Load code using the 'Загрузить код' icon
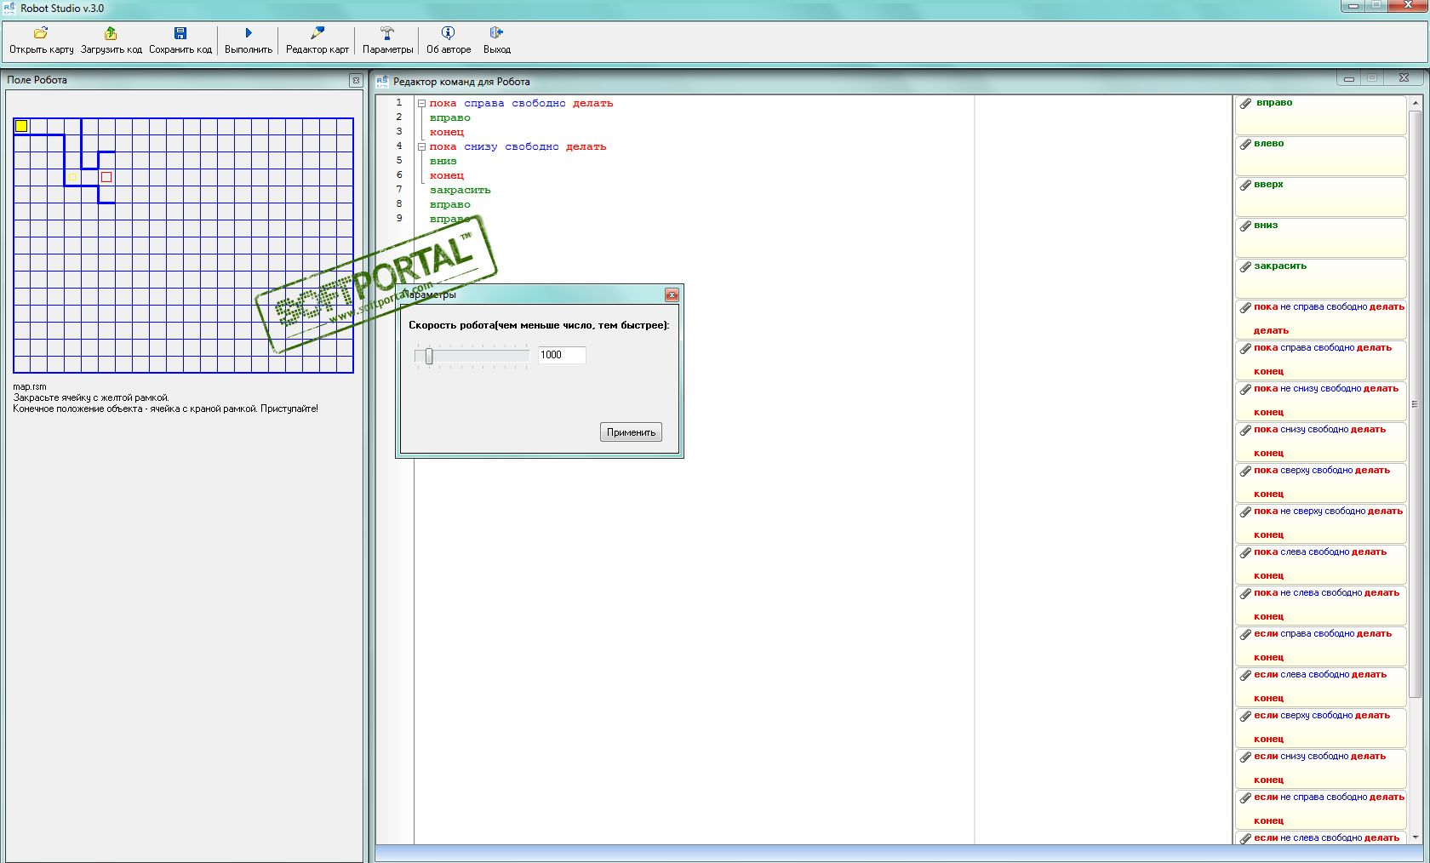Screen dimensions: 1430x863 [x=111, y=33]
